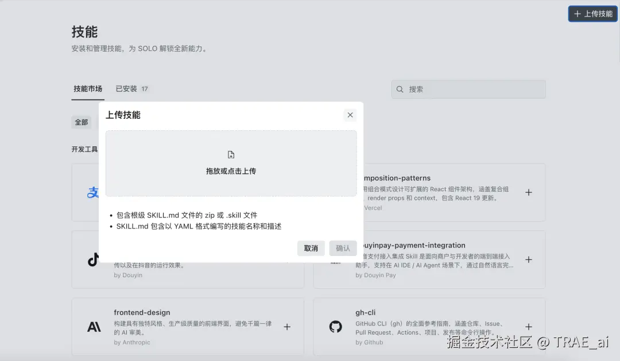Click the disabled 确认 button
Viewport: 620px width, 361px height.
pyautogui.click(x=343, y=249)
